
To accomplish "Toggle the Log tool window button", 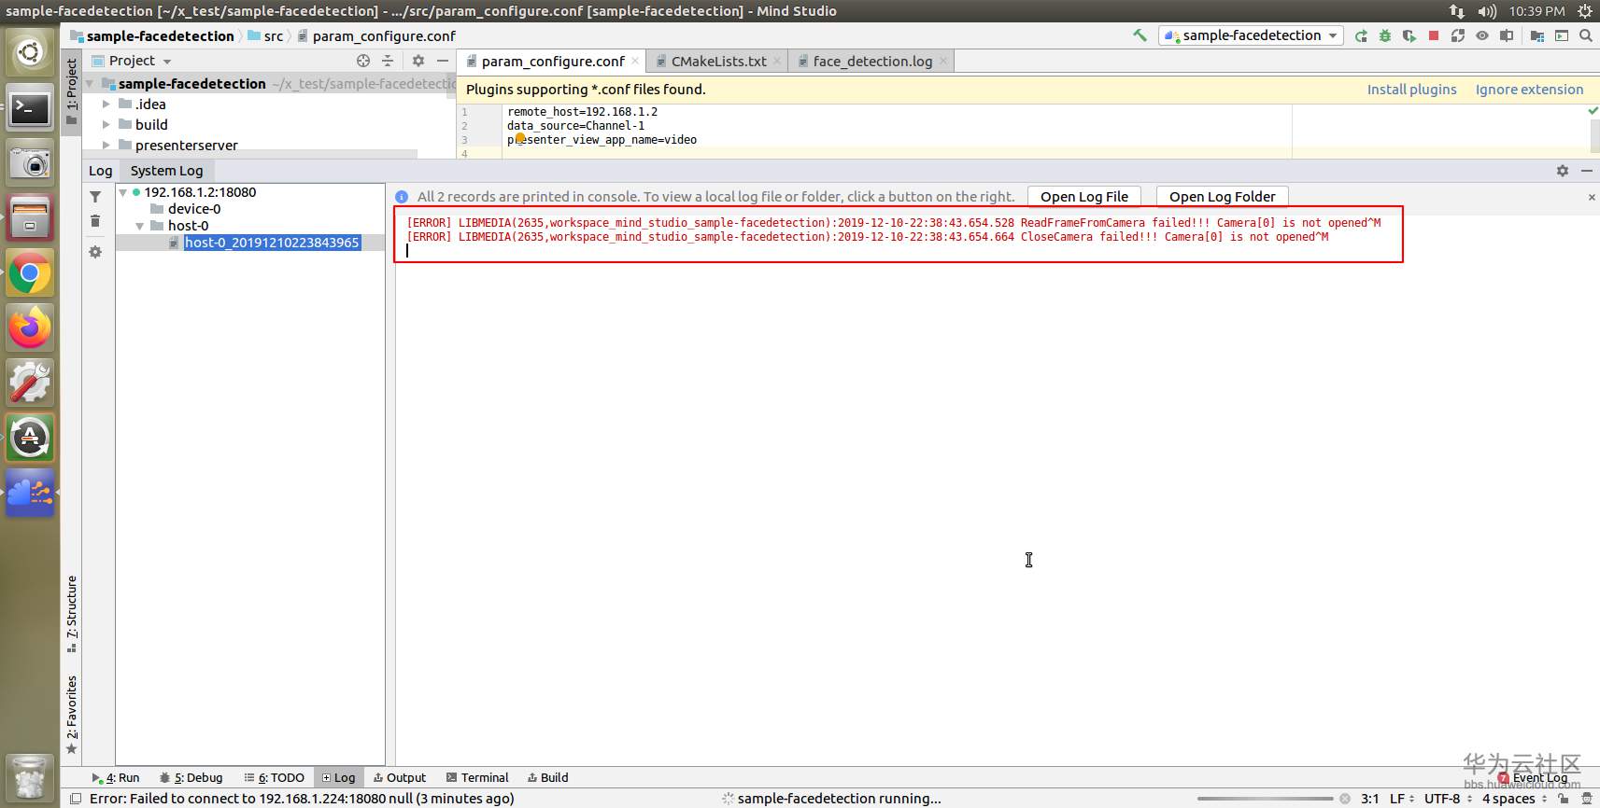I will coord(338,777).
